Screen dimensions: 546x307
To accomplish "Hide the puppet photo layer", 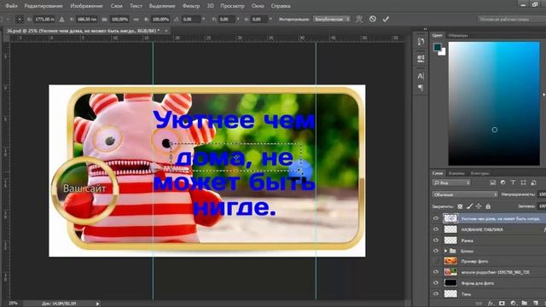I will 436,272.
